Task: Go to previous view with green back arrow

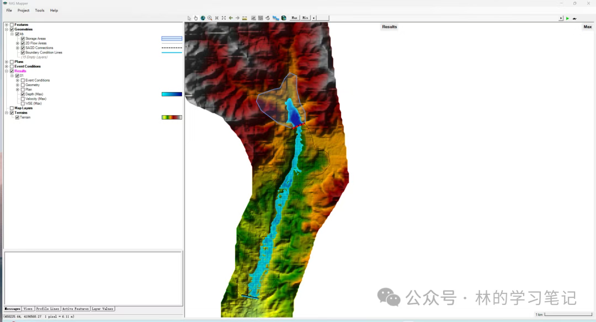Action: [x=231, y=18]
